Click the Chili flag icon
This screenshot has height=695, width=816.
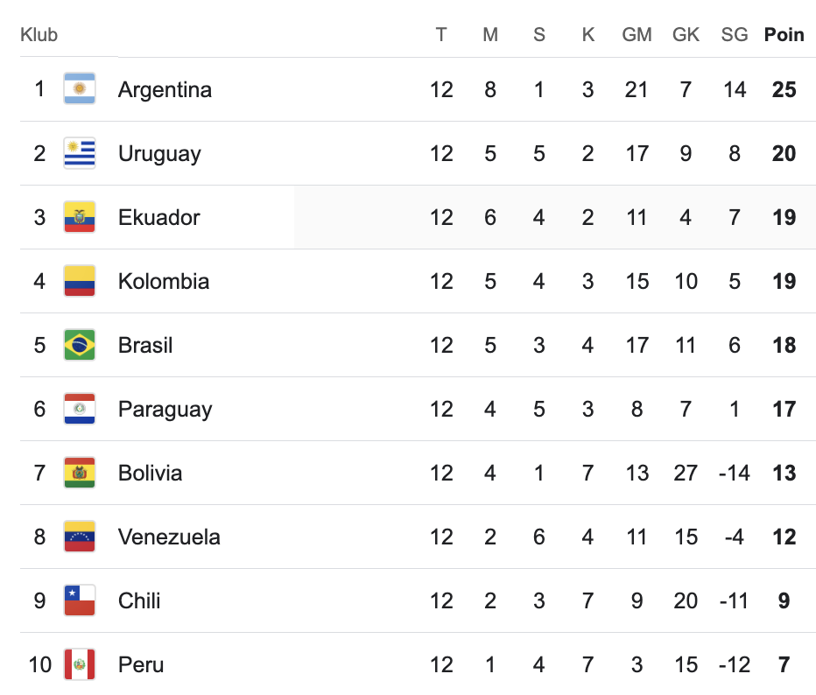[x=80, y=600]
